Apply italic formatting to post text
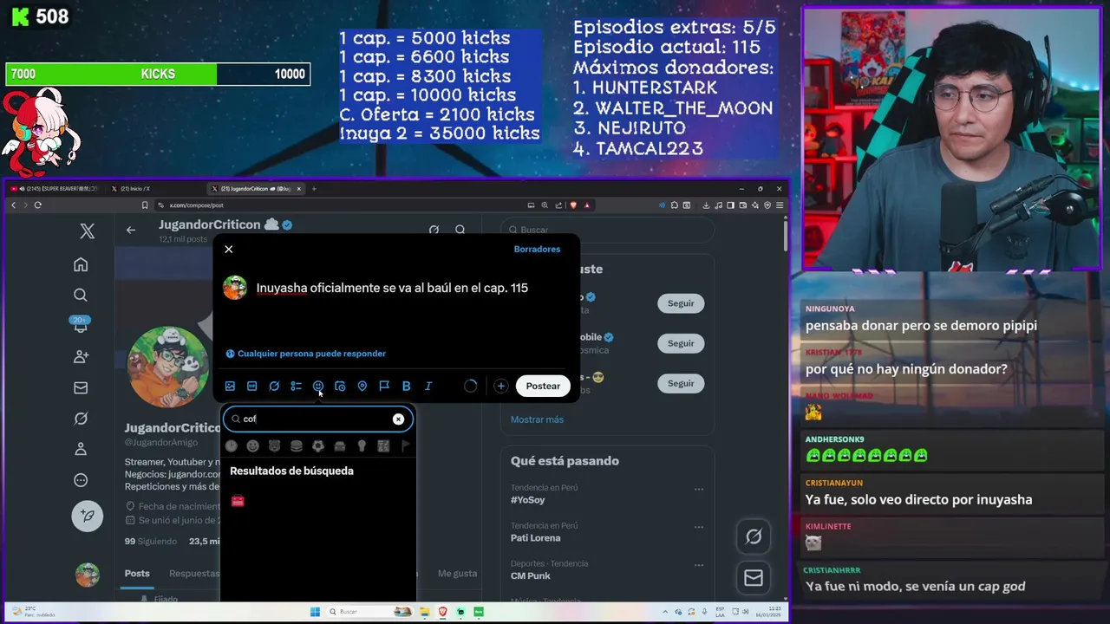The image size is (1110, 624). tap(428, 386)
